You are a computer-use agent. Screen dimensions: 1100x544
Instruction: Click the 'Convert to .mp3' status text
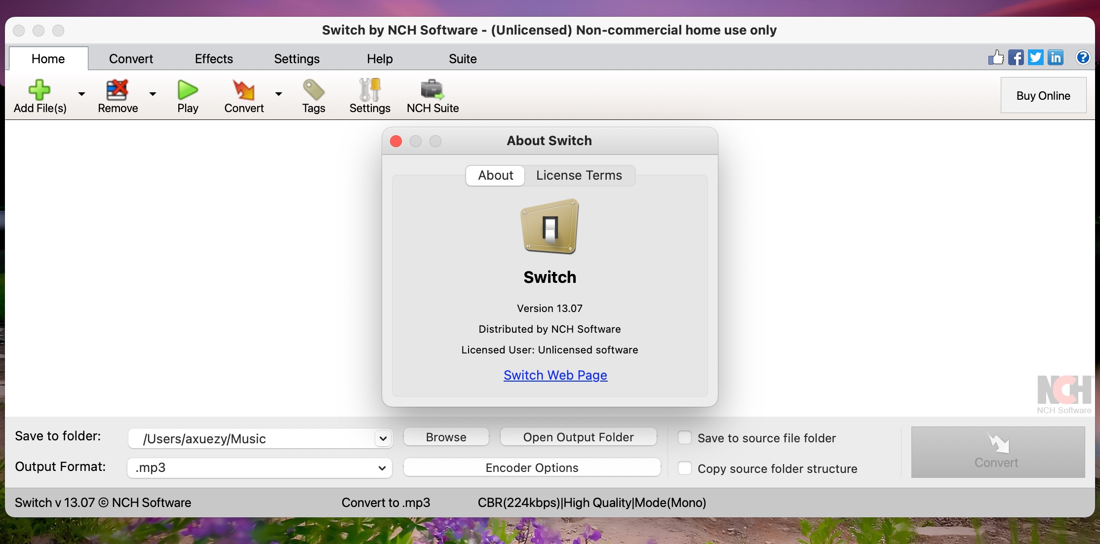pos(386,503)
